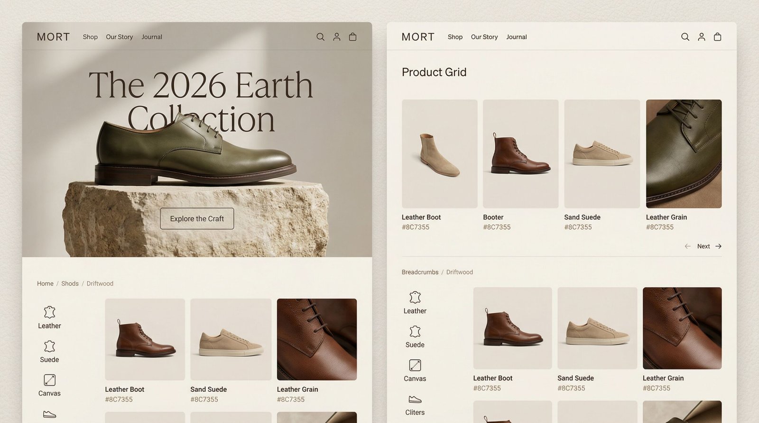The height and width of the screenshot is (423, 759).
Task: Open Leather Grain thumbnail on left page
Action: click(x=317, y=339)
